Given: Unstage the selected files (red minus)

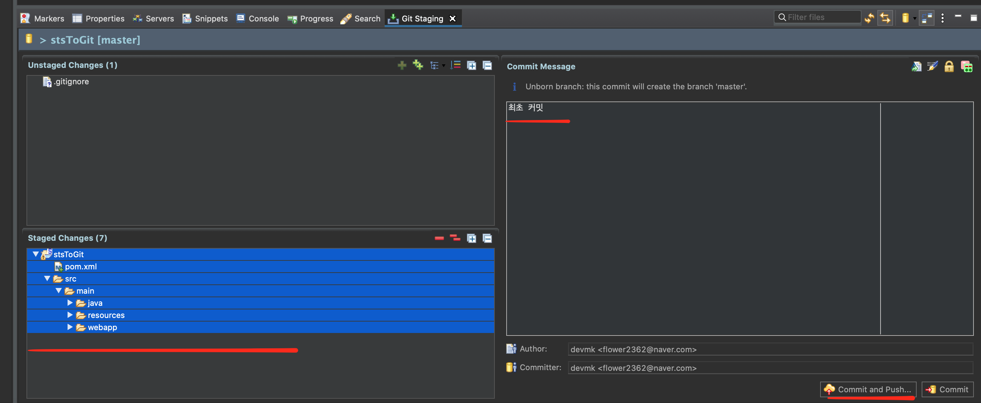Looking at the screenshot, I should click(439, 238).
